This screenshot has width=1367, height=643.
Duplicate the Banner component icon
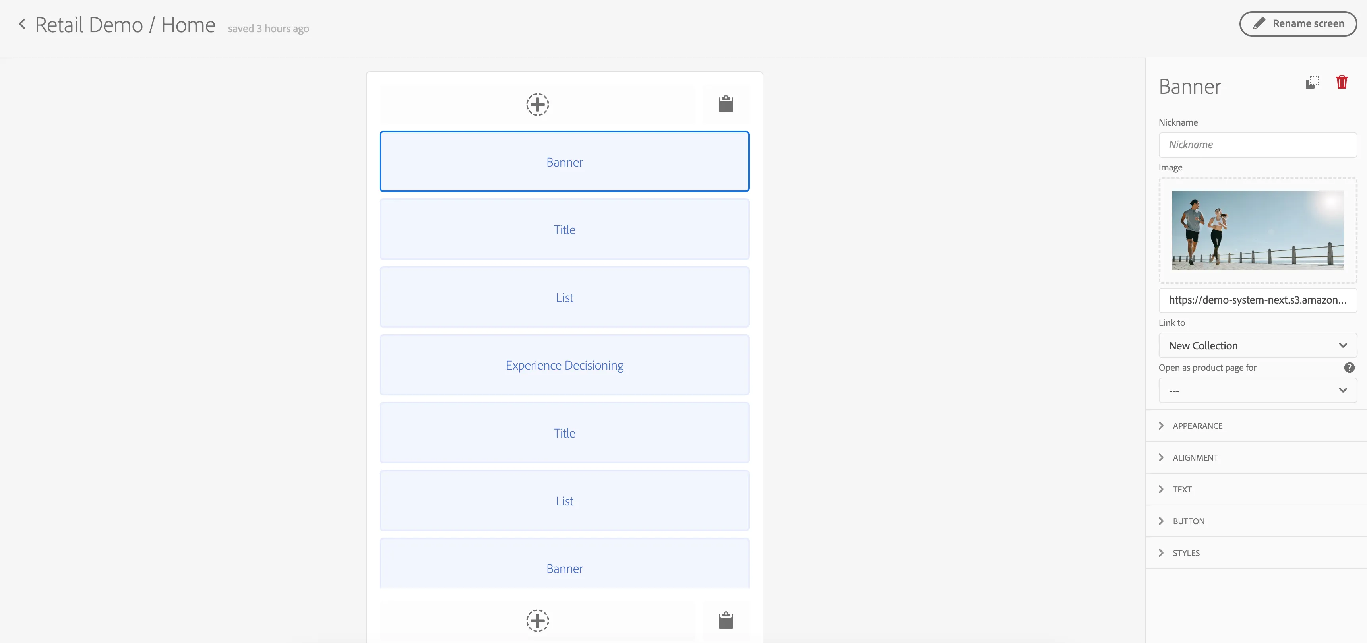point(1312,82)
